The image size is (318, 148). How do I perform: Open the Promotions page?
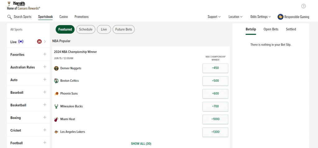click(82, 17)
